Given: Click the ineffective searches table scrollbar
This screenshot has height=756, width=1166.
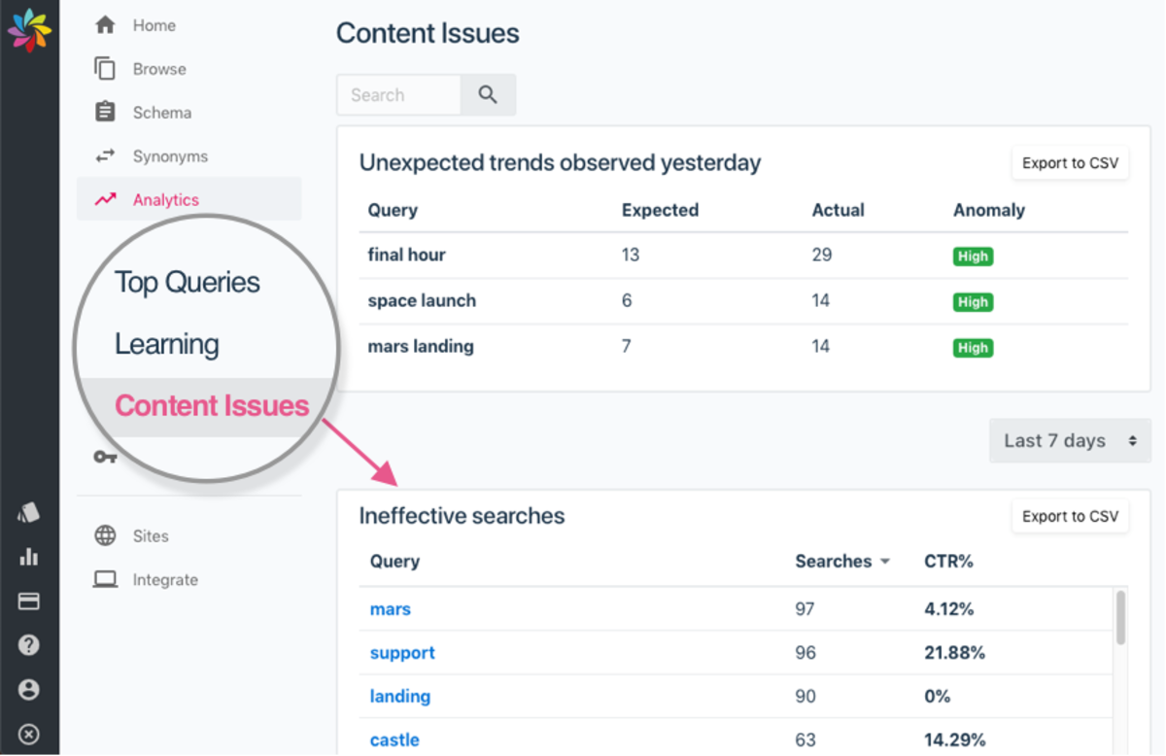Looking at the screenshot, I should pos(1120,618).
